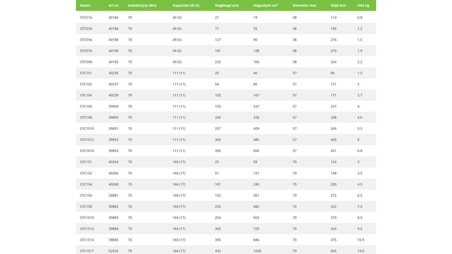Image resolution: width=452 pixels, height=254 pixels.
Task: Select the CFC59A product row name
Action: pos(86,62)
